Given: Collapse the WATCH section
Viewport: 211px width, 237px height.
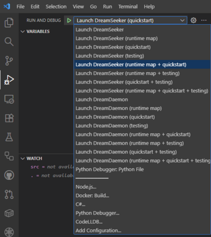Looking at the screenshot, I should coord(34,159).
